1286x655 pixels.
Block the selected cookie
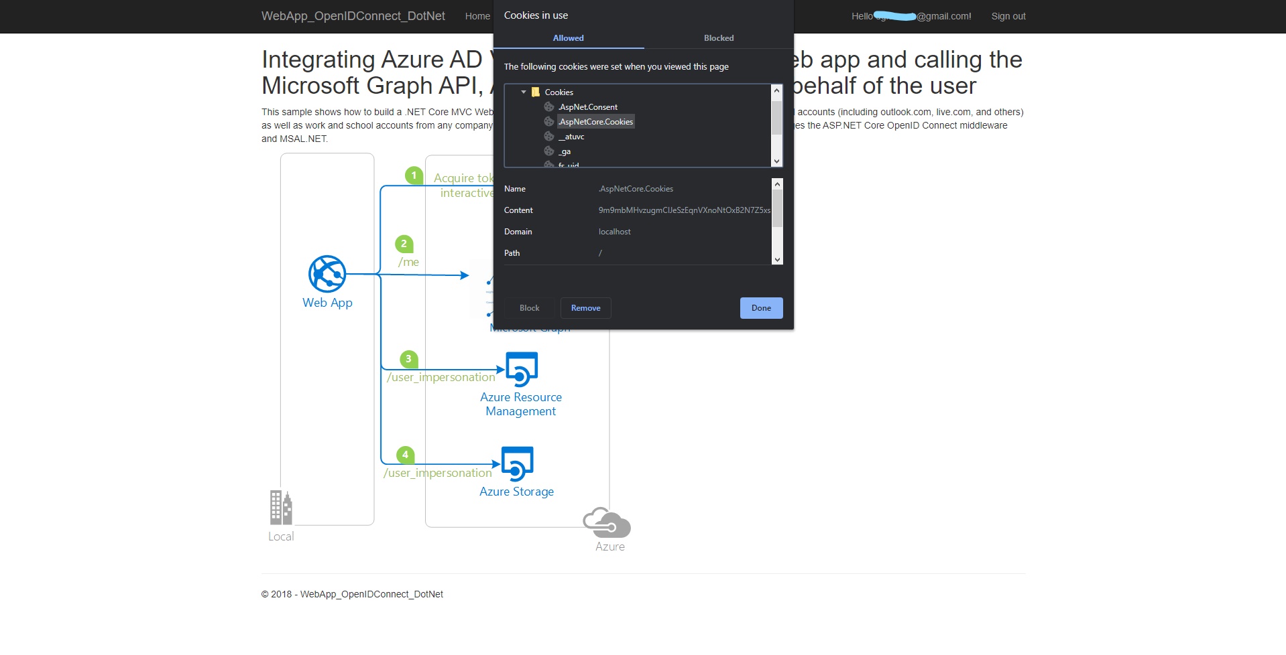click(528, 308)
